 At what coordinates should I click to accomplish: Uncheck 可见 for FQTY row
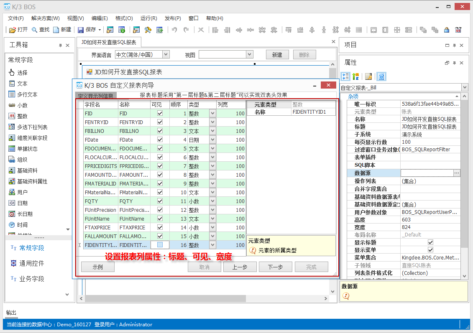coord(160,201)
